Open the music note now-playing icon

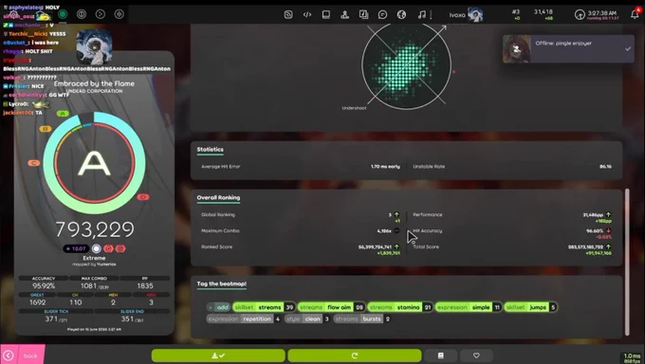[422, 14]
